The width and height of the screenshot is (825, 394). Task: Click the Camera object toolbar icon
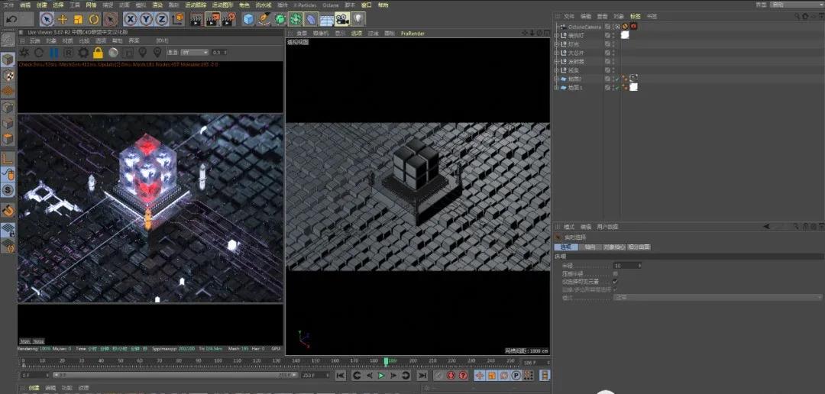coord(342,19)
